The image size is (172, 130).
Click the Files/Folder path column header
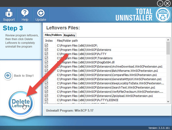click(67, 41)
